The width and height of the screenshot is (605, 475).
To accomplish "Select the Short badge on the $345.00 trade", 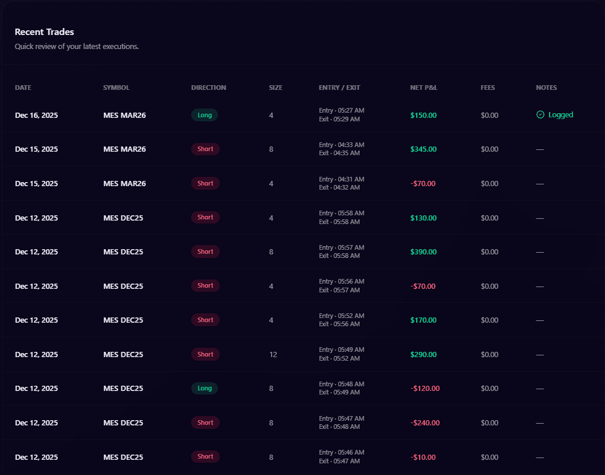I will (205, 149).
